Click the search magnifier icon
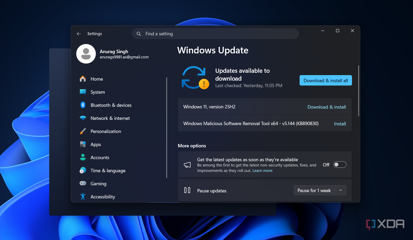The width and height of the screenshot is (413, 240). pyautogui.click(x=139, y=34)
